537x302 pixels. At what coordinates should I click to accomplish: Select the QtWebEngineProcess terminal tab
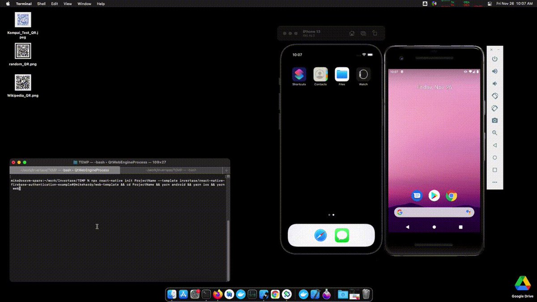pos(65,170)
